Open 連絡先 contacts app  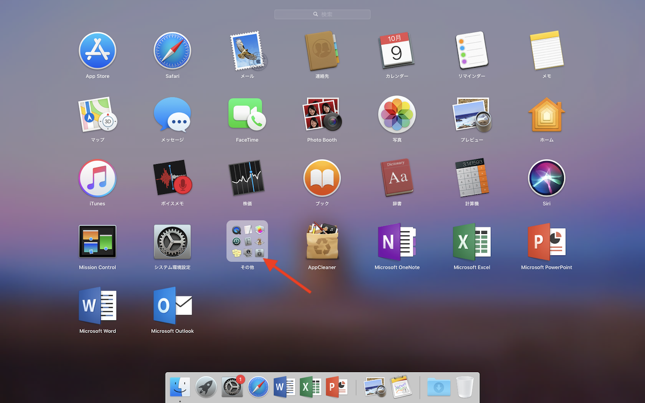coord(322,50)
